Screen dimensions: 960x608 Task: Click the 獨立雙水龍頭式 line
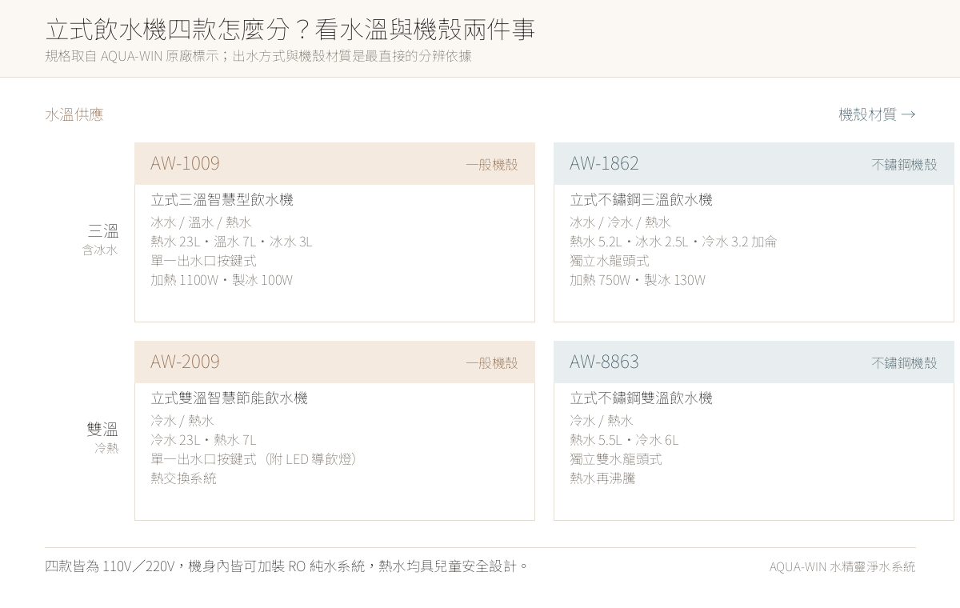pos(616,459)
